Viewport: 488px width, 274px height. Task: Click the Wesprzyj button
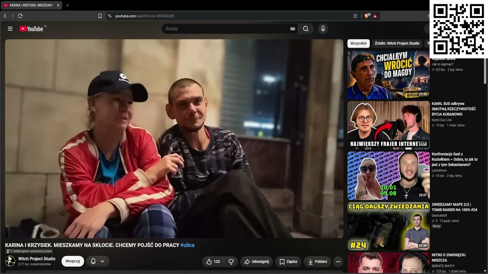point(72,261)
